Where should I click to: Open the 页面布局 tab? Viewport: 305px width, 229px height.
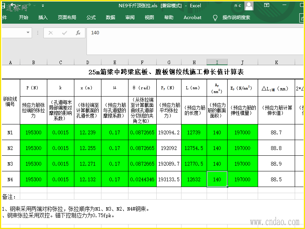point(67,18)
